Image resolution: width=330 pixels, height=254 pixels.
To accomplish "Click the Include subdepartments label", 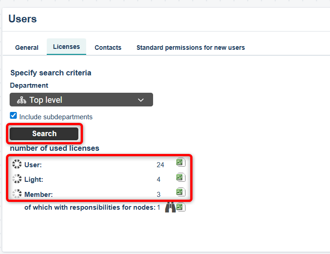I will pos(56,117).
